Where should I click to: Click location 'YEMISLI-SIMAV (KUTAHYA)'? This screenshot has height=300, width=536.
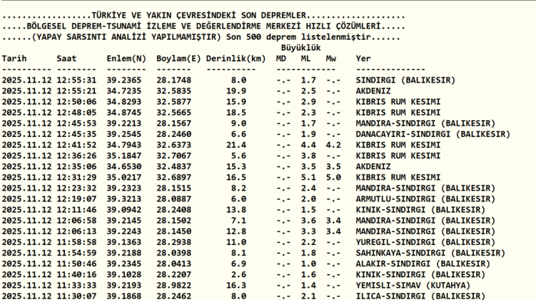coord(413,285)
